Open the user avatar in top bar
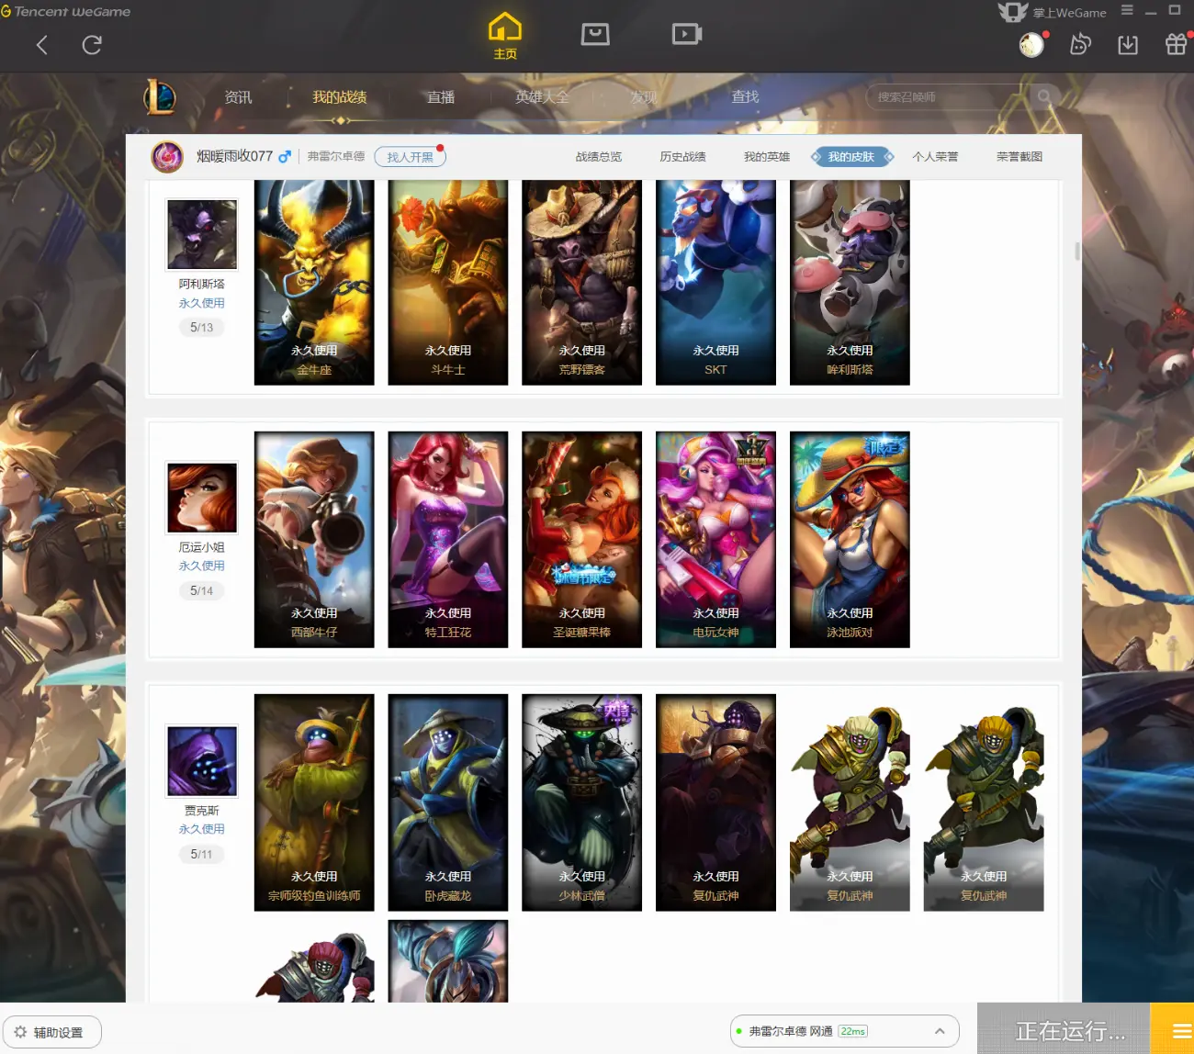 1031,44
